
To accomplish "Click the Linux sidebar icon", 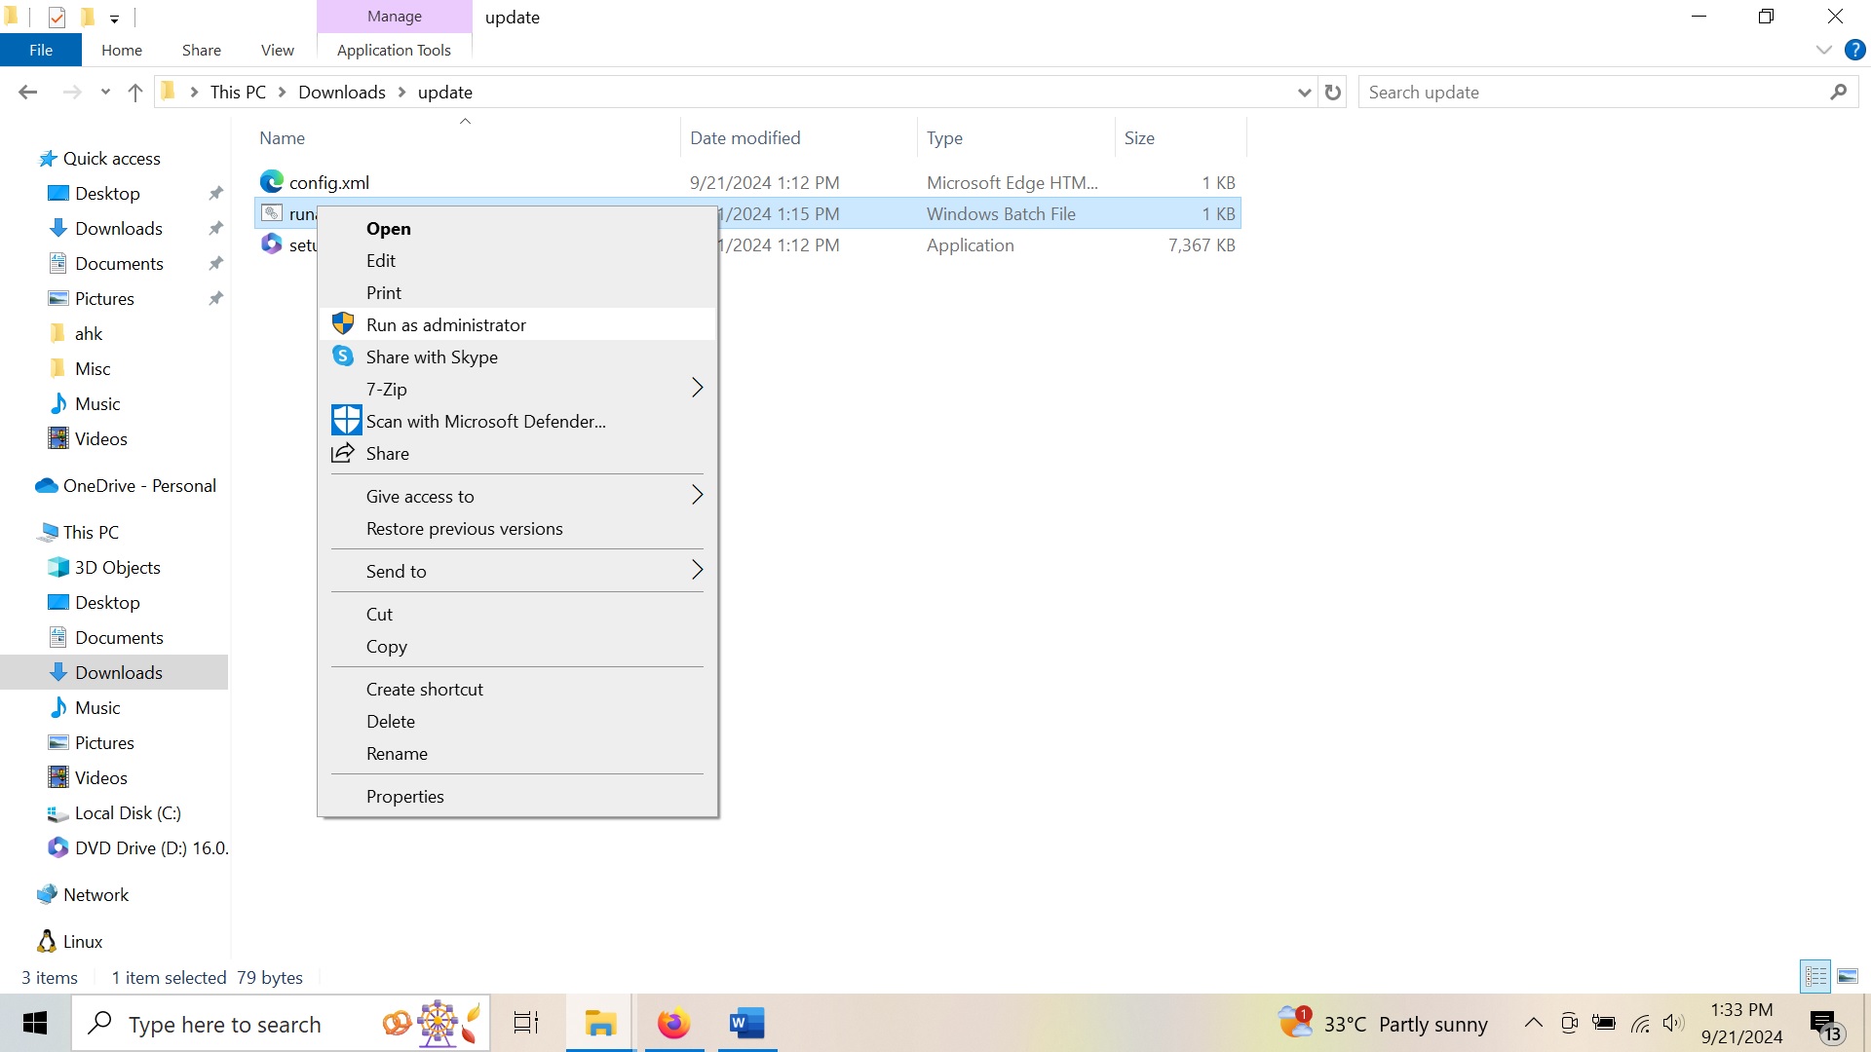I will 48,940.
